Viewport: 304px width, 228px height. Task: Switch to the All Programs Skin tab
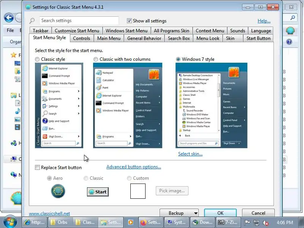tap(171, 31)
